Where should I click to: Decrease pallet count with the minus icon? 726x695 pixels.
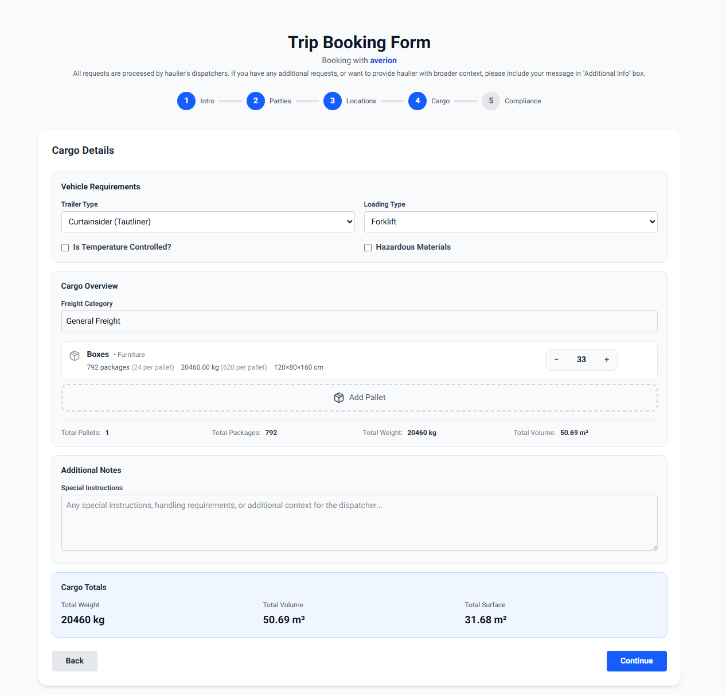point(556,359)
